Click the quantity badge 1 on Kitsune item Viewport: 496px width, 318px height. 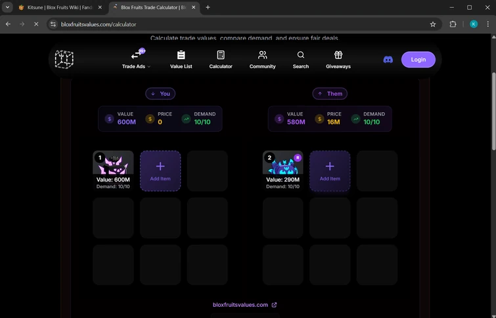pyautogui.click(x=100, y=157)
